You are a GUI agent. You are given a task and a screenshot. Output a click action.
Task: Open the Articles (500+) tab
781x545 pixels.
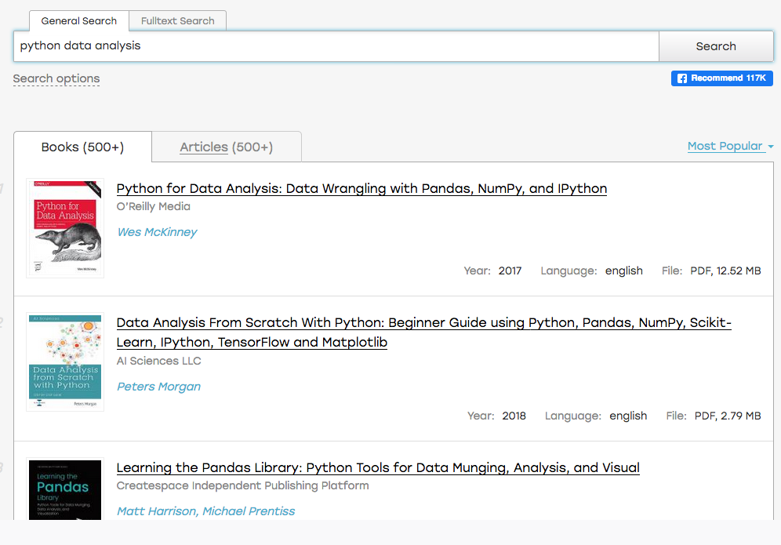[x=226, y=147]
